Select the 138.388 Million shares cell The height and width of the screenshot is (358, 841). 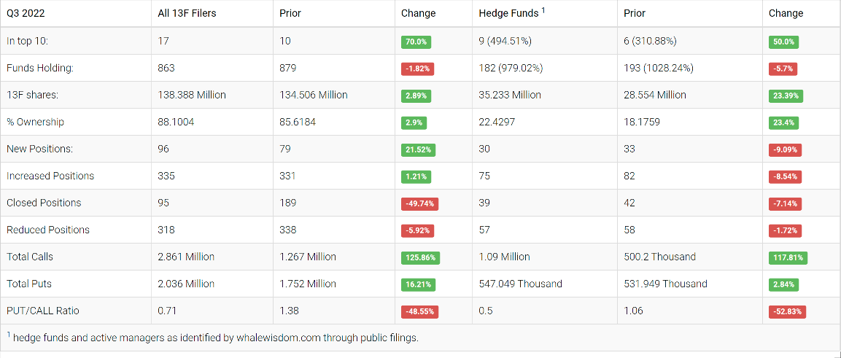pos(192,95)
